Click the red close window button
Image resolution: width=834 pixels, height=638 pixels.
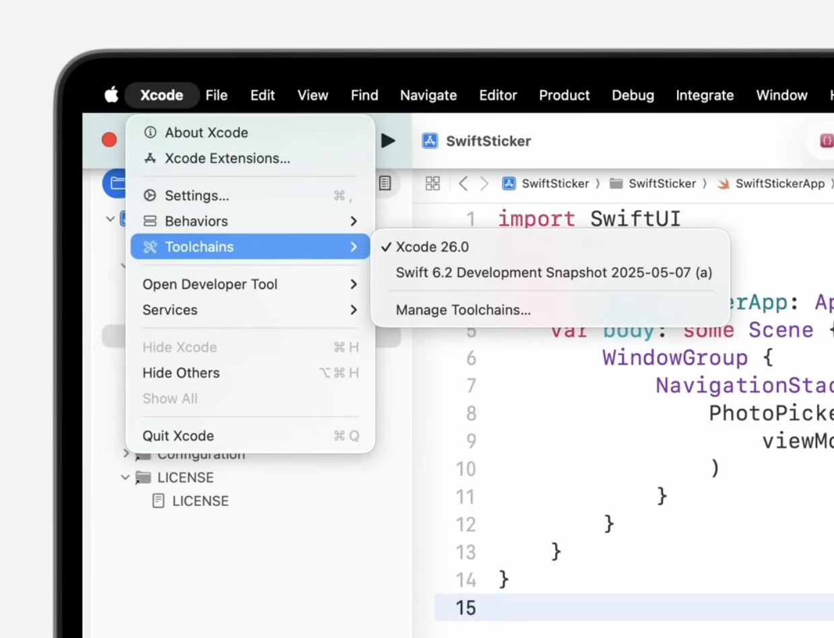(x=109, y=140)
